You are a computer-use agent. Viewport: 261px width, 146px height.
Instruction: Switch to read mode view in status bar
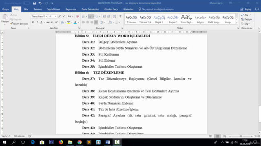[x=210, y=136]
